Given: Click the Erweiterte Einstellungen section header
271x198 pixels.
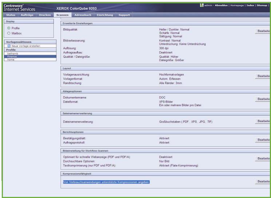Looking at the screenshot, I should click(x=165, y=23).
